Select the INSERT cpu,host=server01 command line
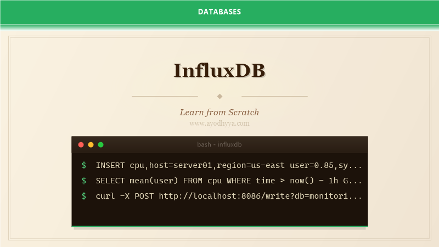This screenshot has height=247, width=439. coord(229,165)
